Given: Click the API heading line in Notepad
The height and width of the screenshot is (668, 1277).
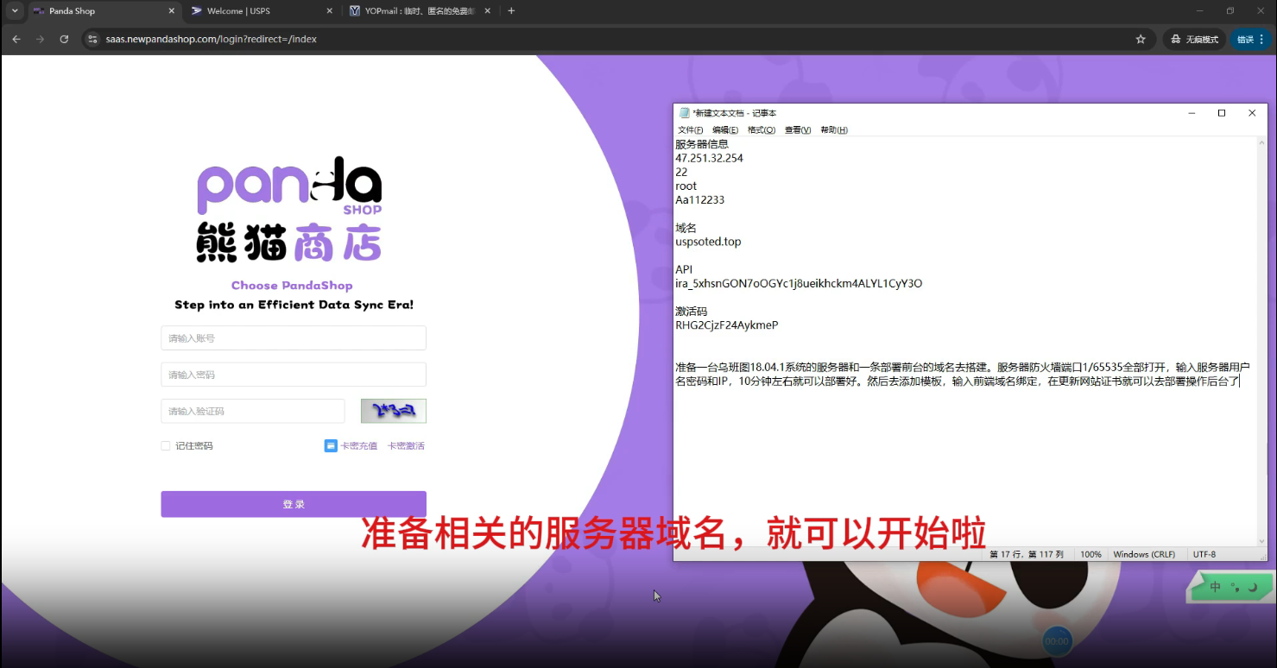Looking at the screenshot, I should point(684,269).
